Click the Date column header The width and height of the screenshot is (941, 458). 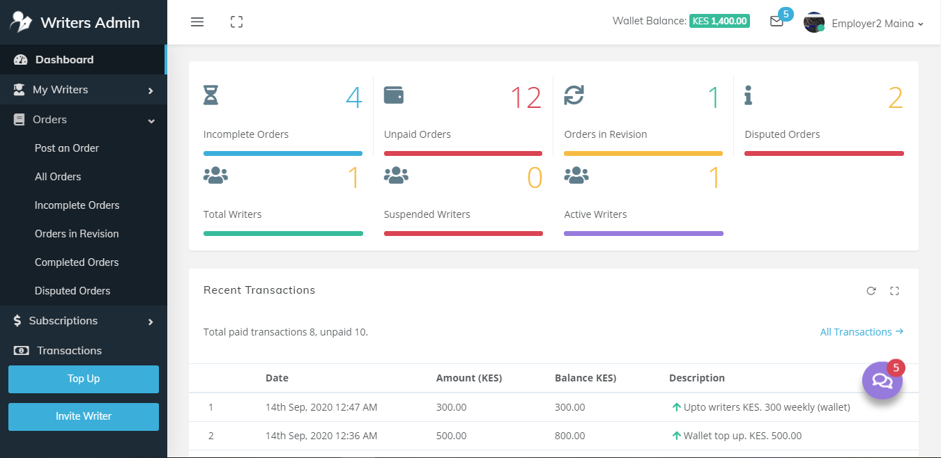[x=277, y=378]
